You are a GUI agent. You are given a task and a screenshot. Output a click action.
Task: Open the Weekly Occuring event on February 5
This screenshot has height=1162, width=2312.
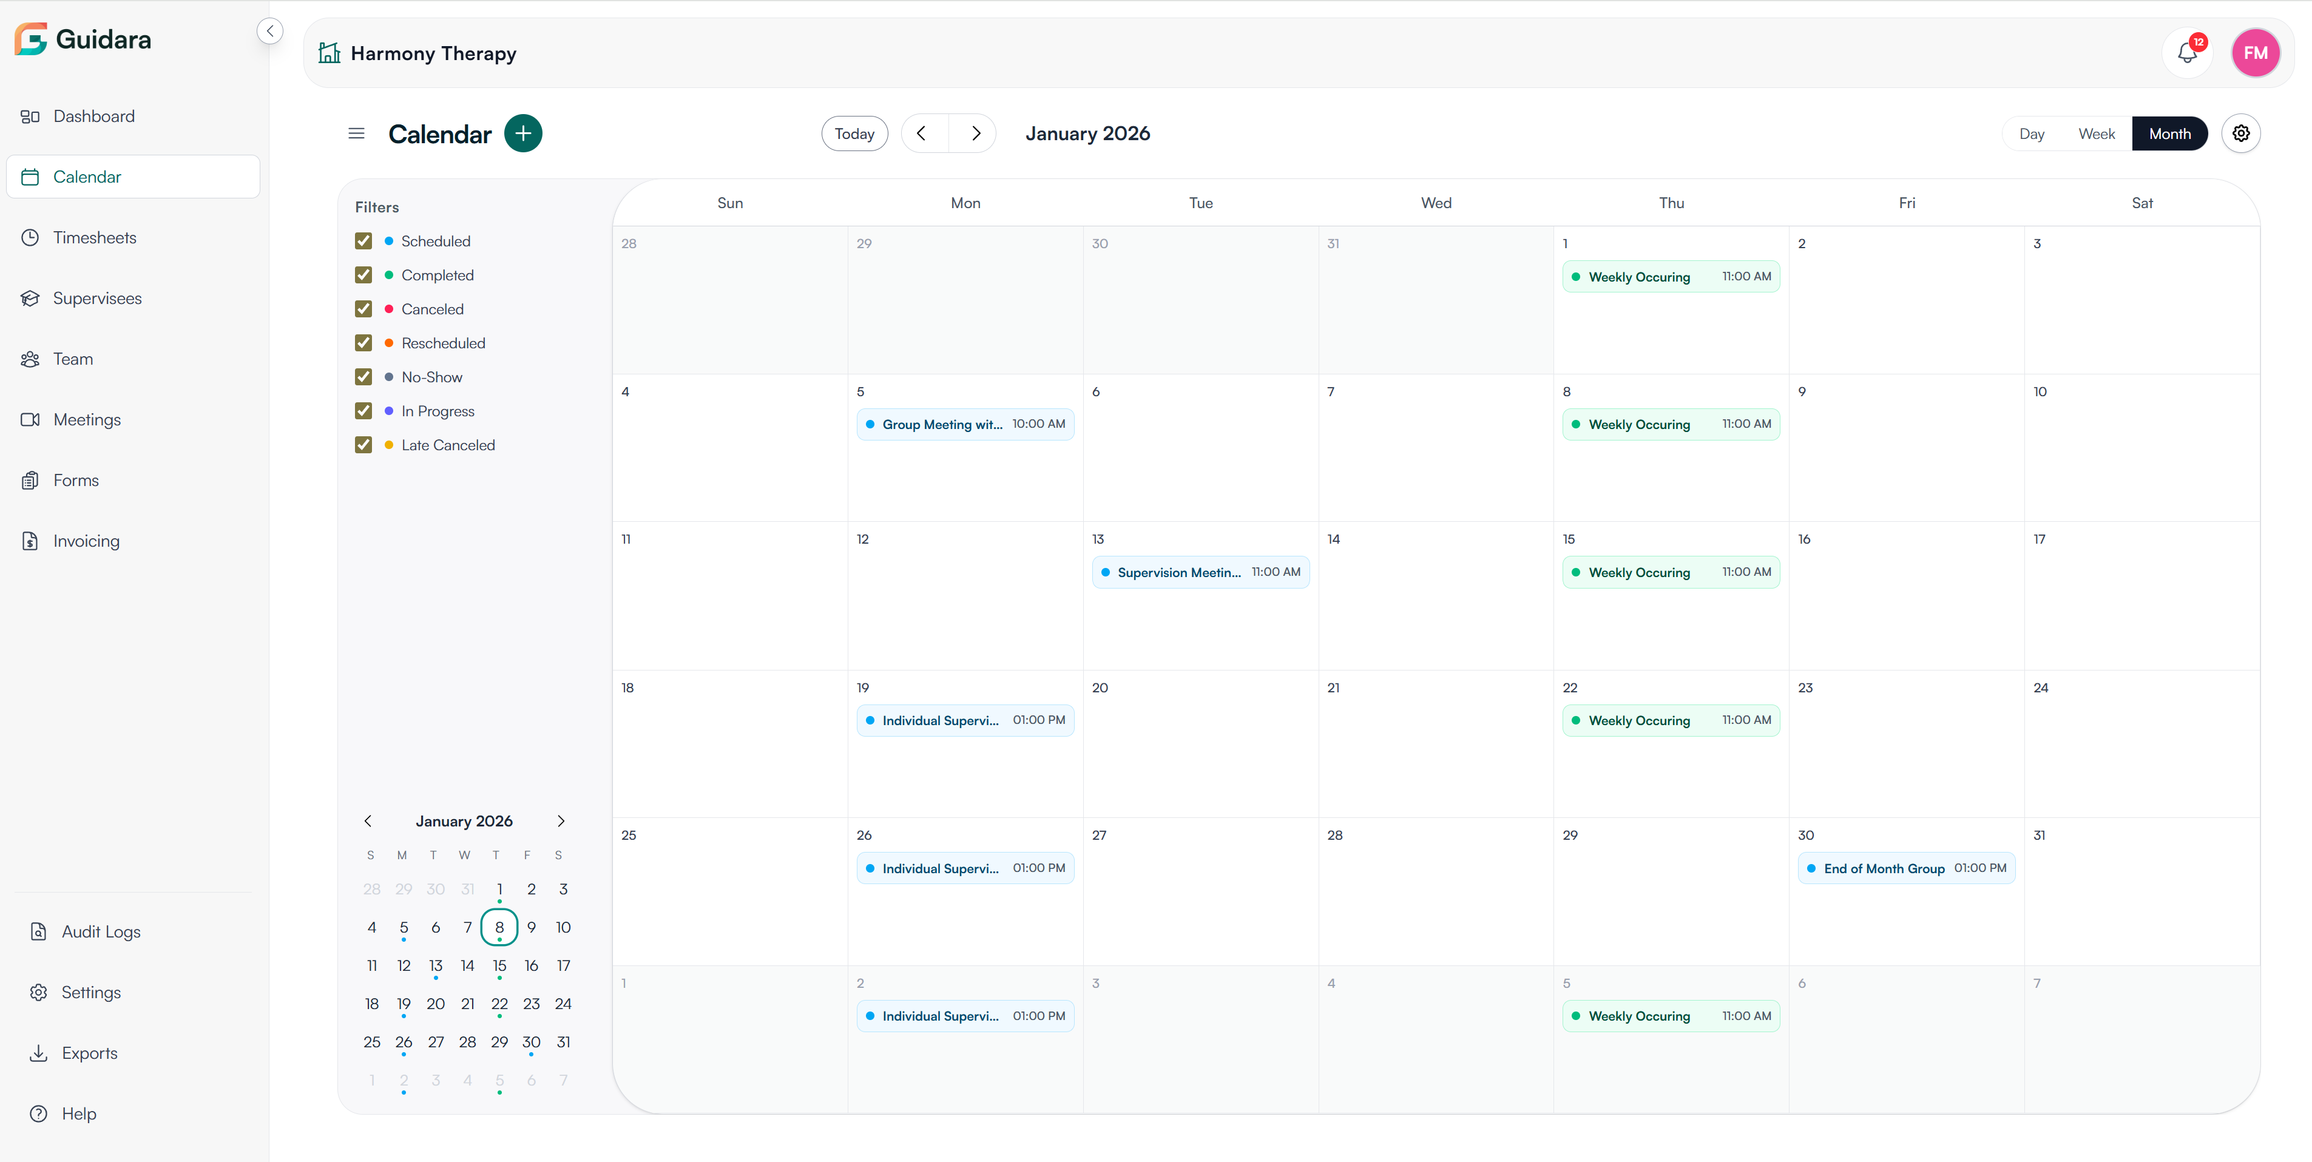click(x=1671, y=1016)
